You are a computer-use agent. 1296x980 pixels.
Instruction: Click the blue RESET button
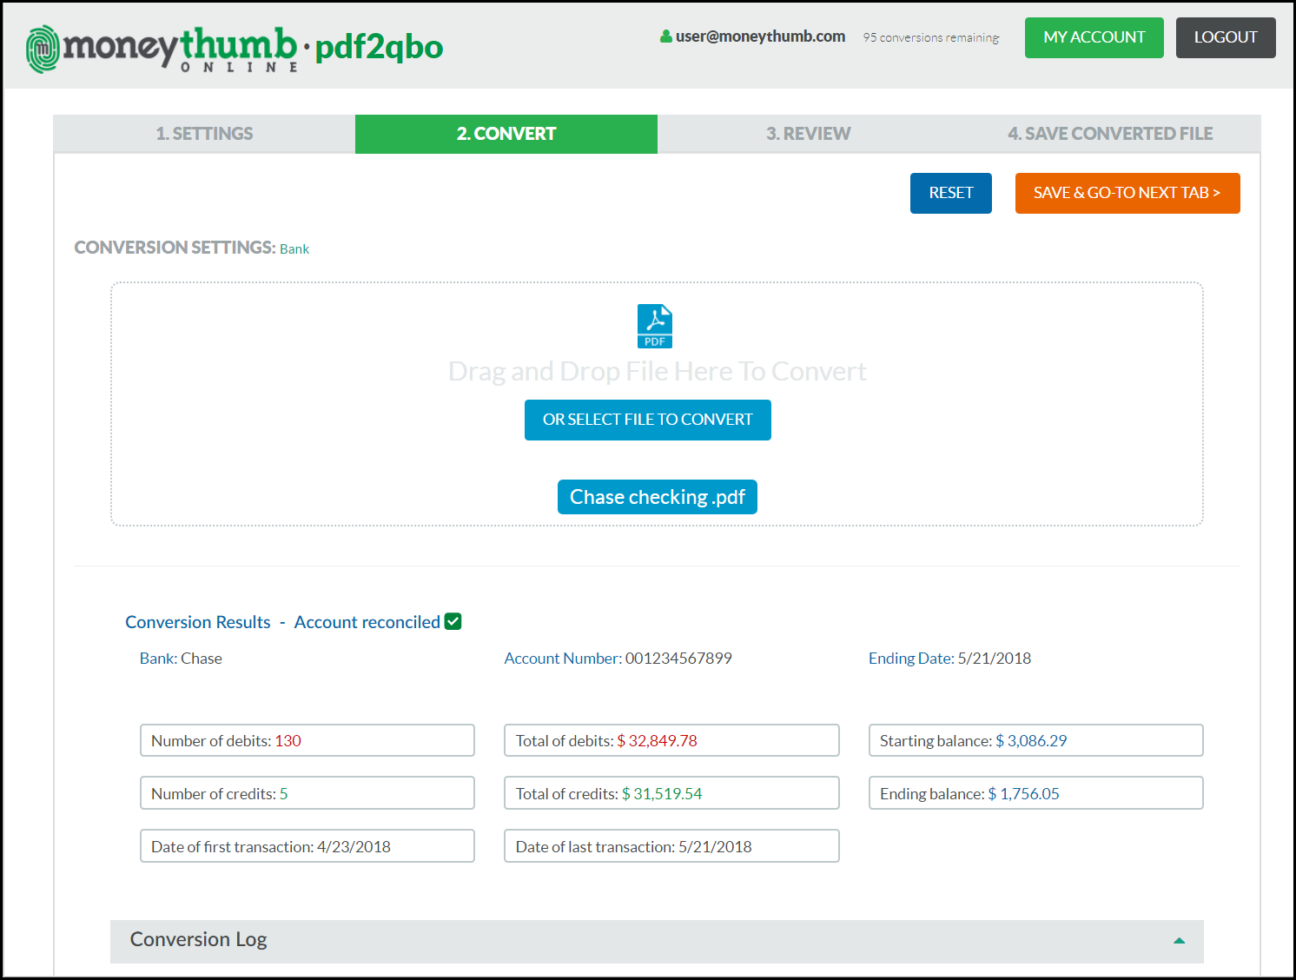(x=951, y=193)
